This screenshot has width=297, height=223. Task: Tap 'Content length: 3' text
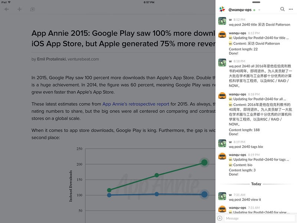242,170
